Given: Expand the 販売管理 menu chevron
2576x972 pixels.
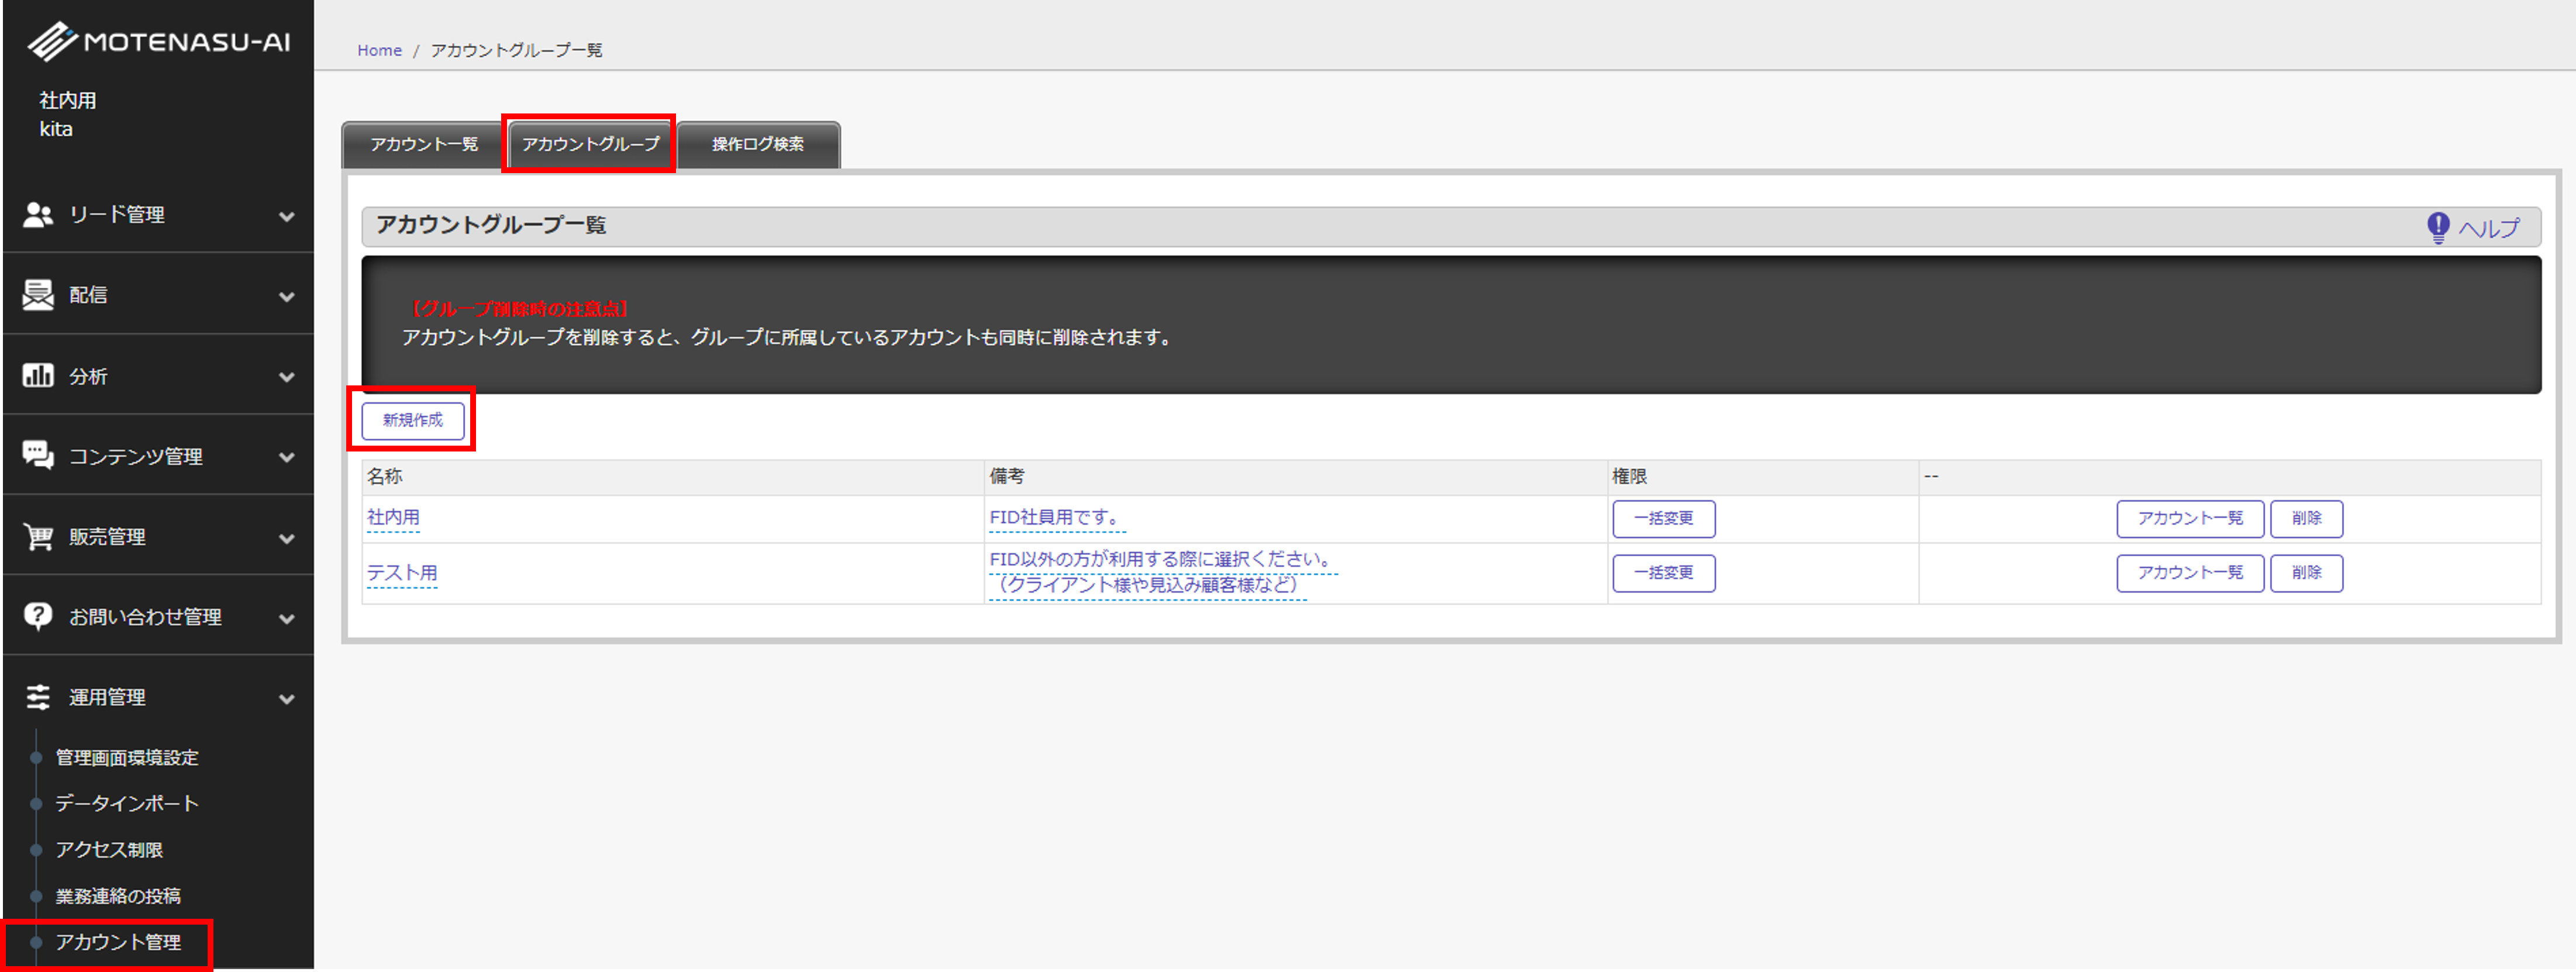Looking at the screenshot, I should (x=287, y=538).
